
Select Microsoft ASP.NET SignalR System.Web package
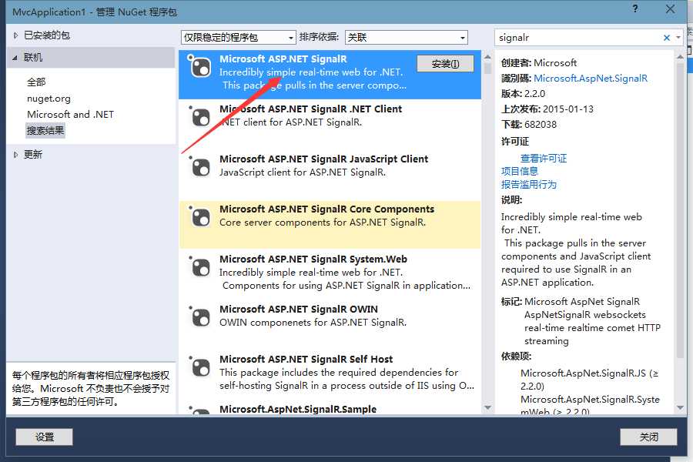coord(330,275)
